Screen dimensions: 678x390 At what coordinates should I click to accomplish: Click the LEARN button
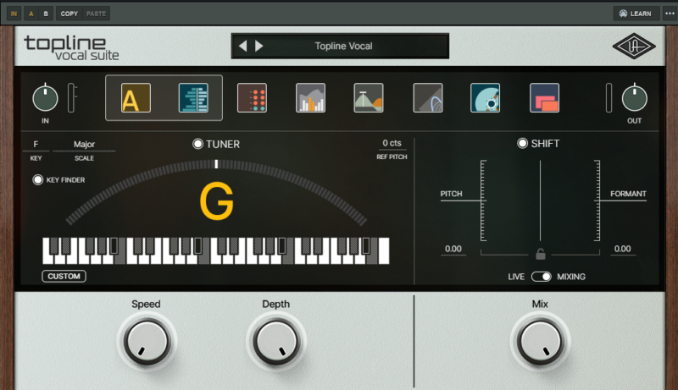pyautogui.click(x=635, y=14)
